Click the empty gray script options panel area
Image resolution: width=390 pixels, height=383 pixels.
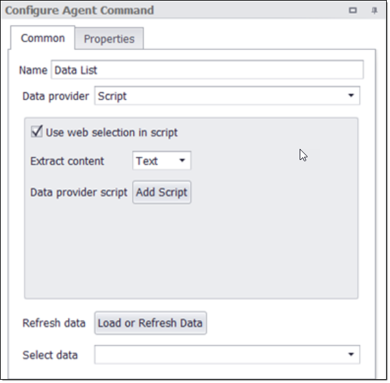(190, 254)
